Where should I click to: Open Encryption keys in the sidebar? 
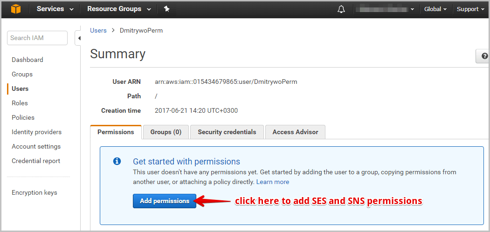35,193
